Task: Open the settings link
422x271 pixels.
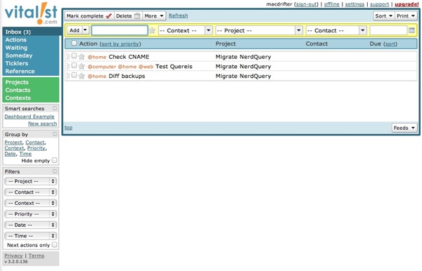Action: pos(354,4)
